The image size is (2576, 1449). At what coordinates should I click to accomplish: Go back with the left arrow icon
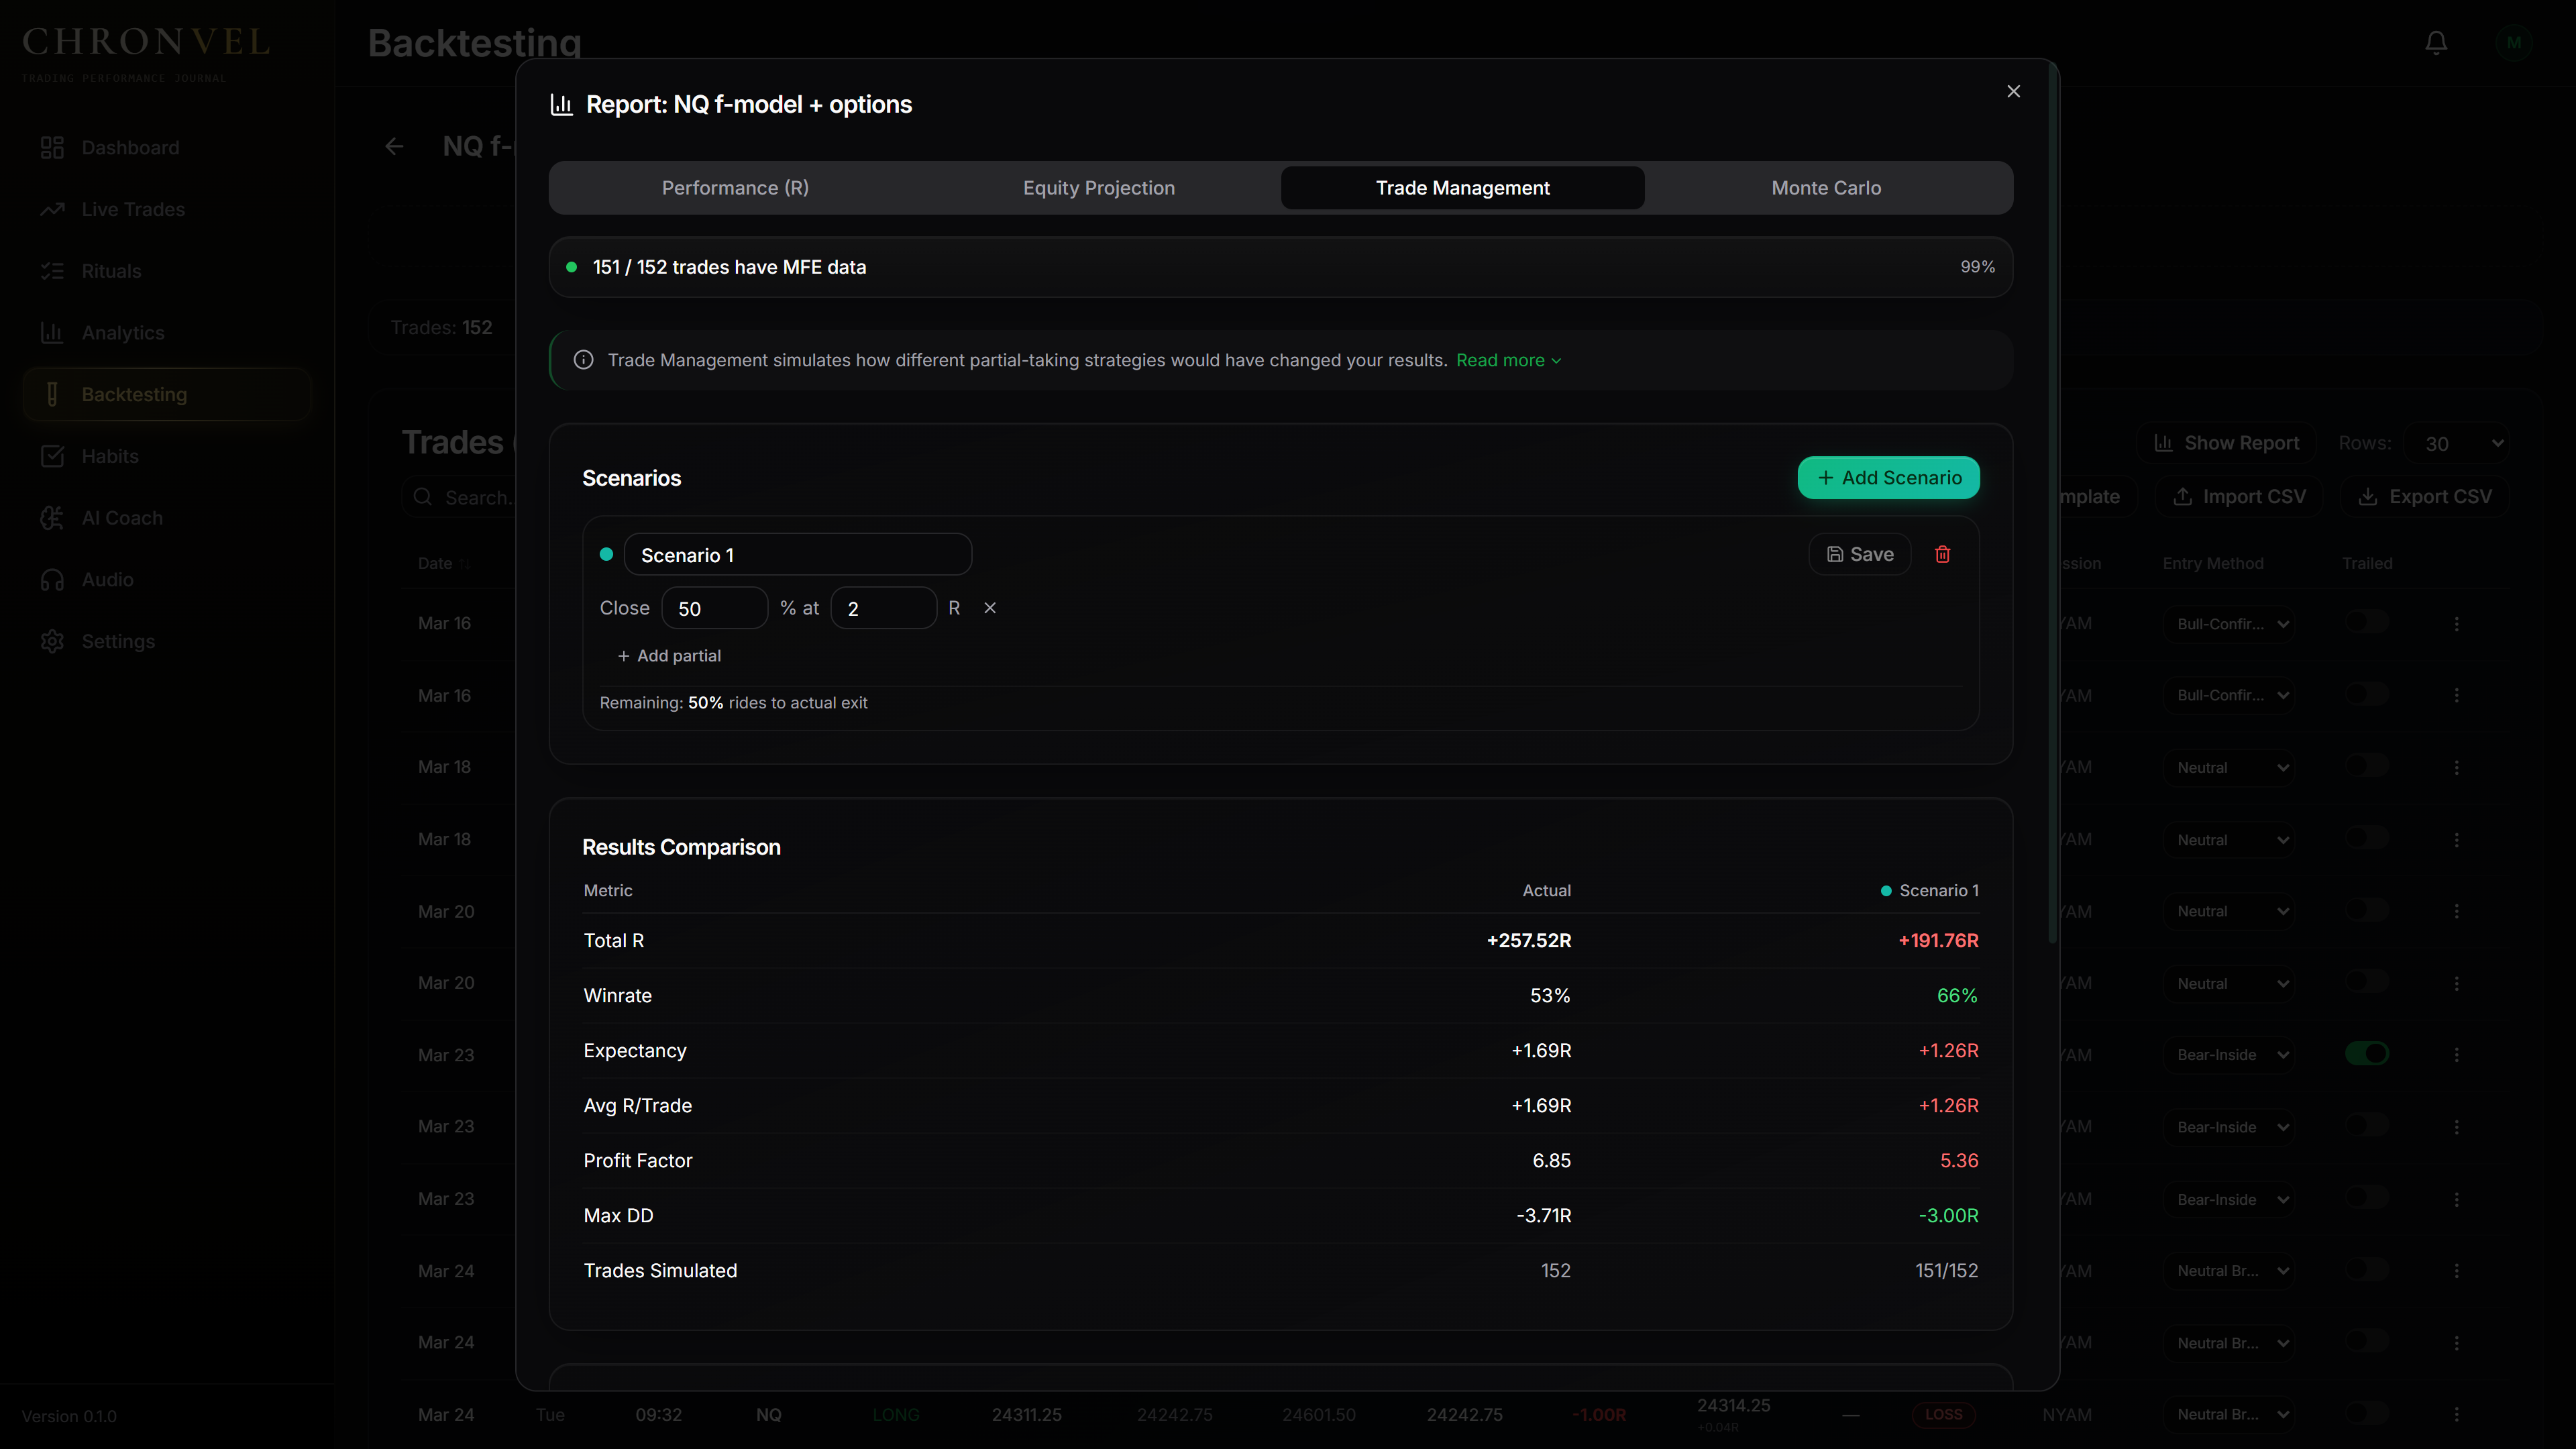coord(394,147)
